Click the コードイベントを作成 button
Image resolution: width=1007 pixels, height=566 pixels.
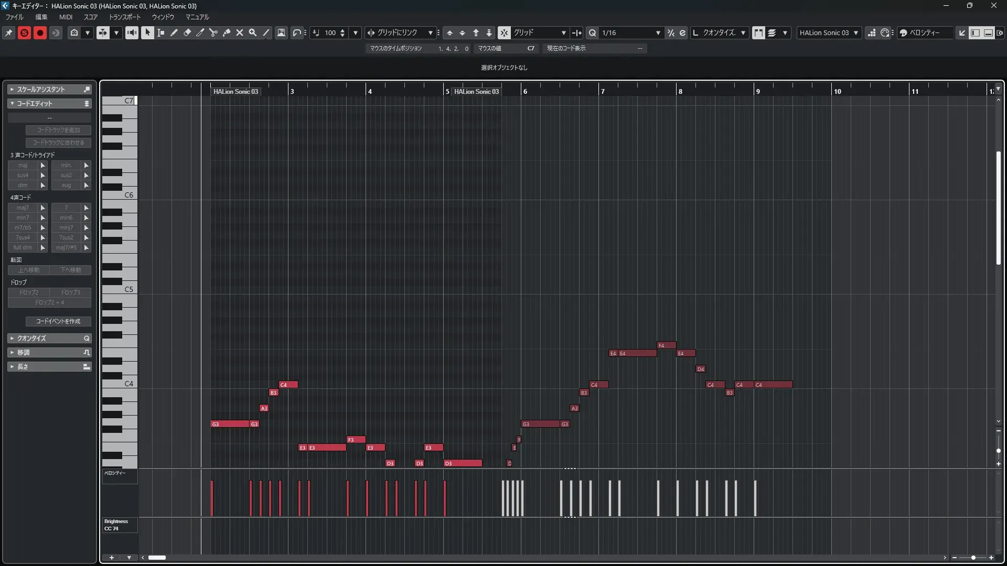(58, 321)
